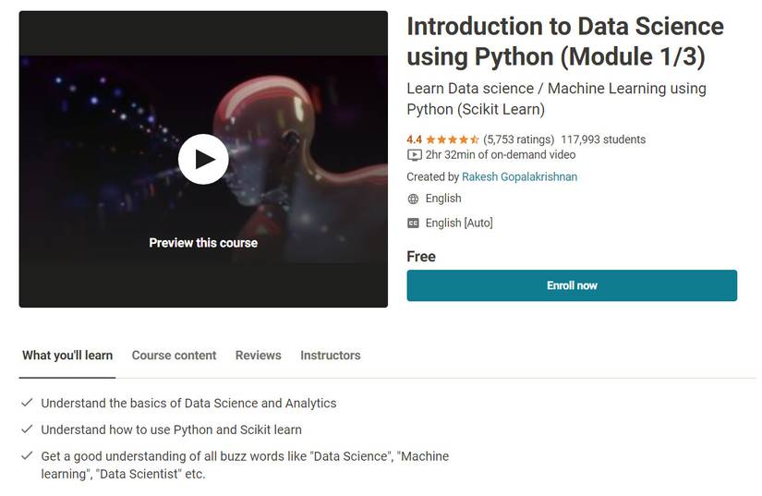Click the checkmark beside buzz words item

click(27, 456)
